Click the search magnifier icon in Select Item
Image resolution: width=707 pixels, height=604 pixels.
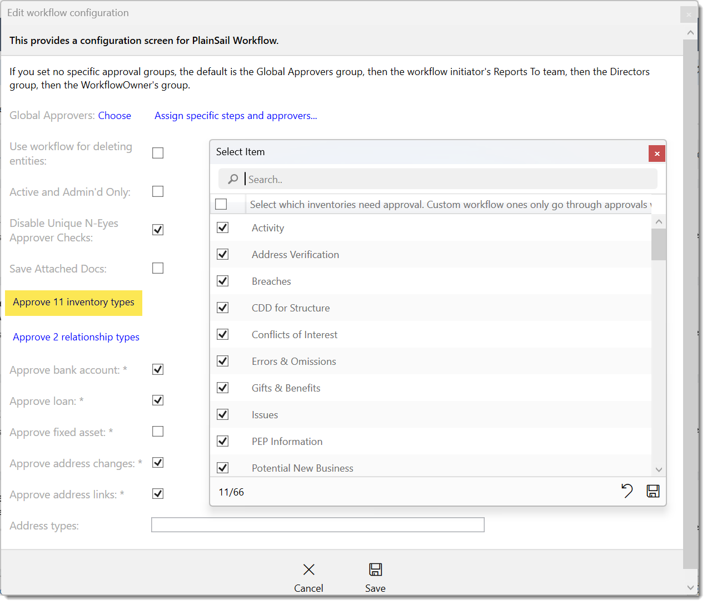click(232, 179)
